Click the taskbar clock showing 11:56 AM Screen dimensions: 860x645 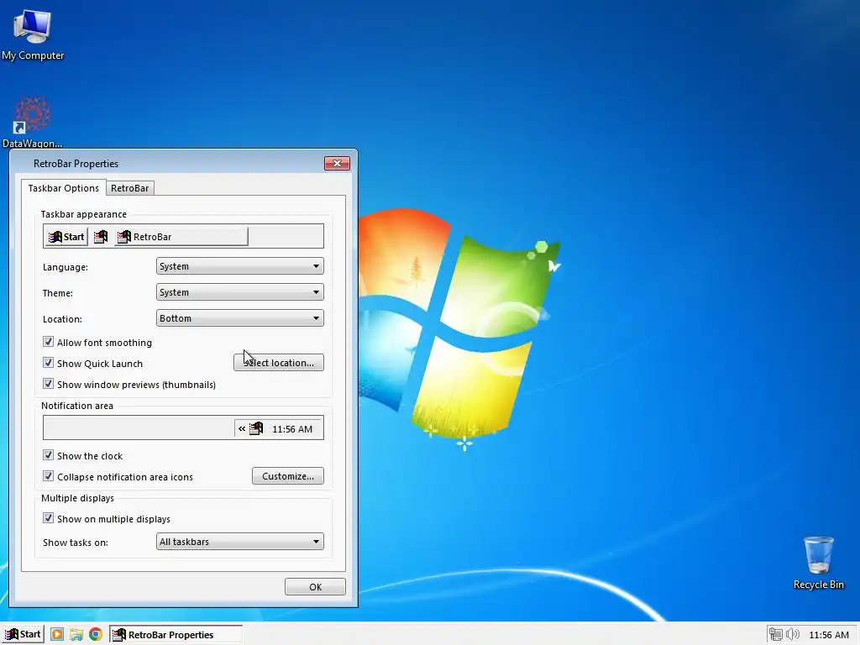pos(829,635)
